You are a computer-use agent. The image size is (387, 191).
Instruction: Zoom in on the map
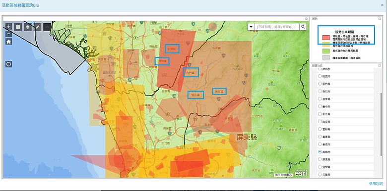tap(8, 26)
